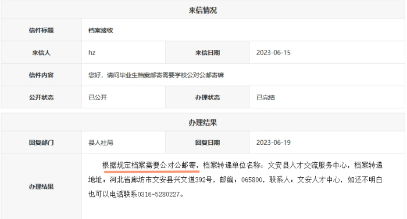Select the date 2023-06-15
The width and height of the screenshot is (407, 219).
pos(273,53)
